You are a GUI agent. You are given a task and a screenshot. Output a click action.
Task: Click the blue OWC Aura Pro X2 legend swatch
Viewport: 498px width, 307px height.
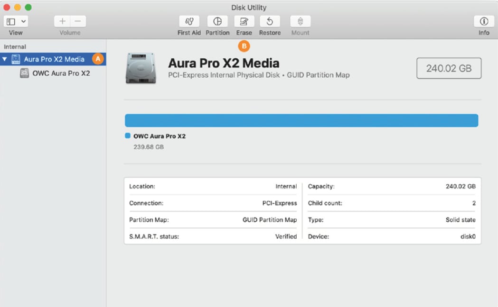coord(127,136)
